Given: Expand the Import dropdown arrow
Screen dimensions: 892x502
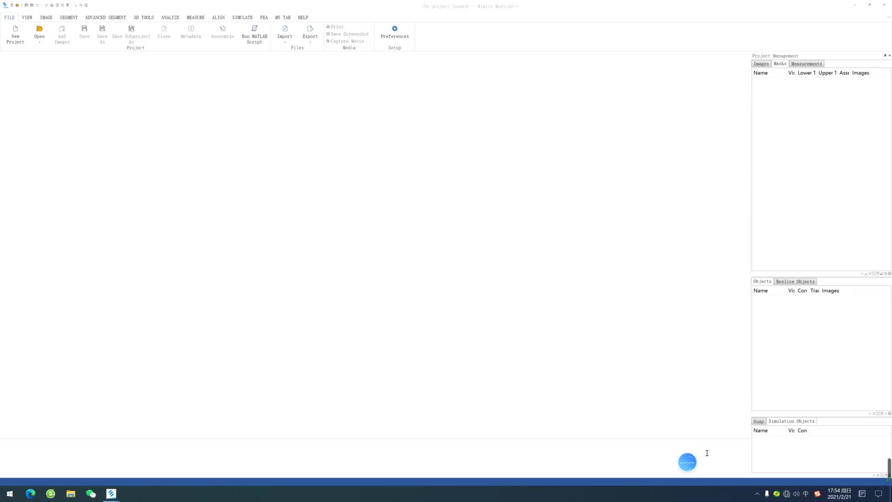Looking at the screenshot, I should tap(285, 42).
